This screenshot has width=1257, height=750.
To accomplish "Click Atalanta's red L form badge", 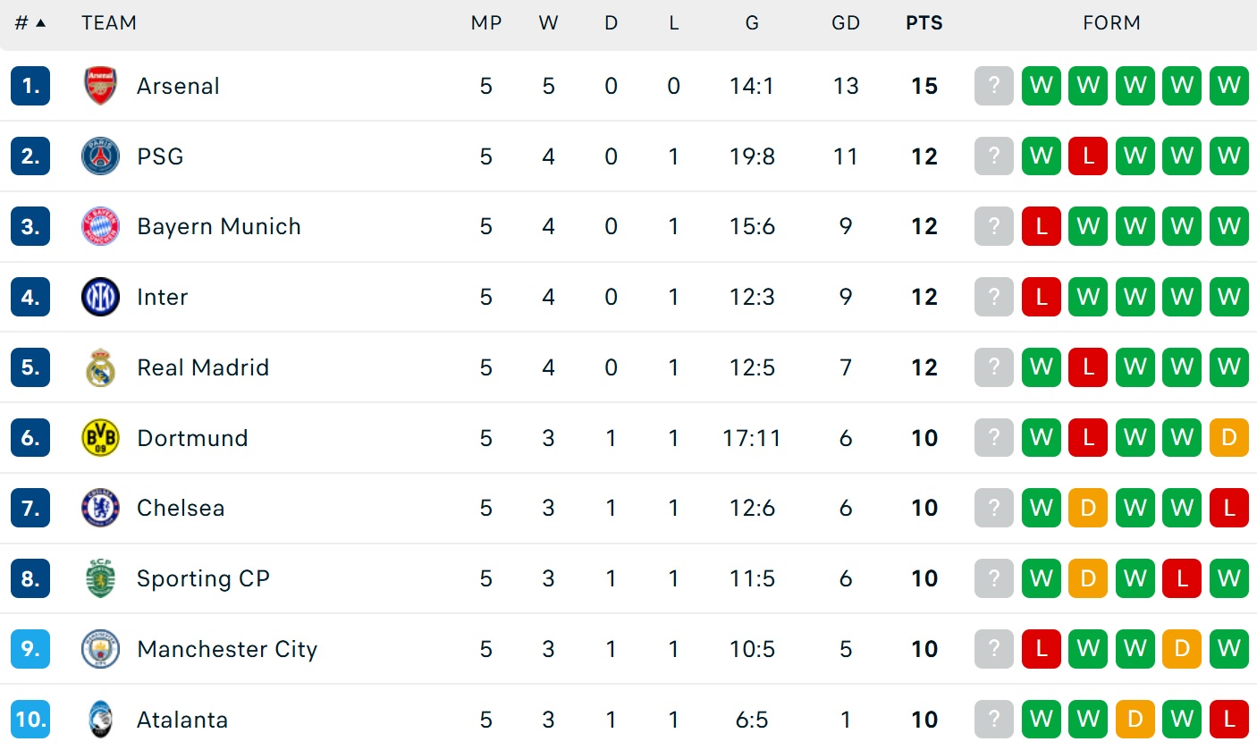I will (1228, 720).
